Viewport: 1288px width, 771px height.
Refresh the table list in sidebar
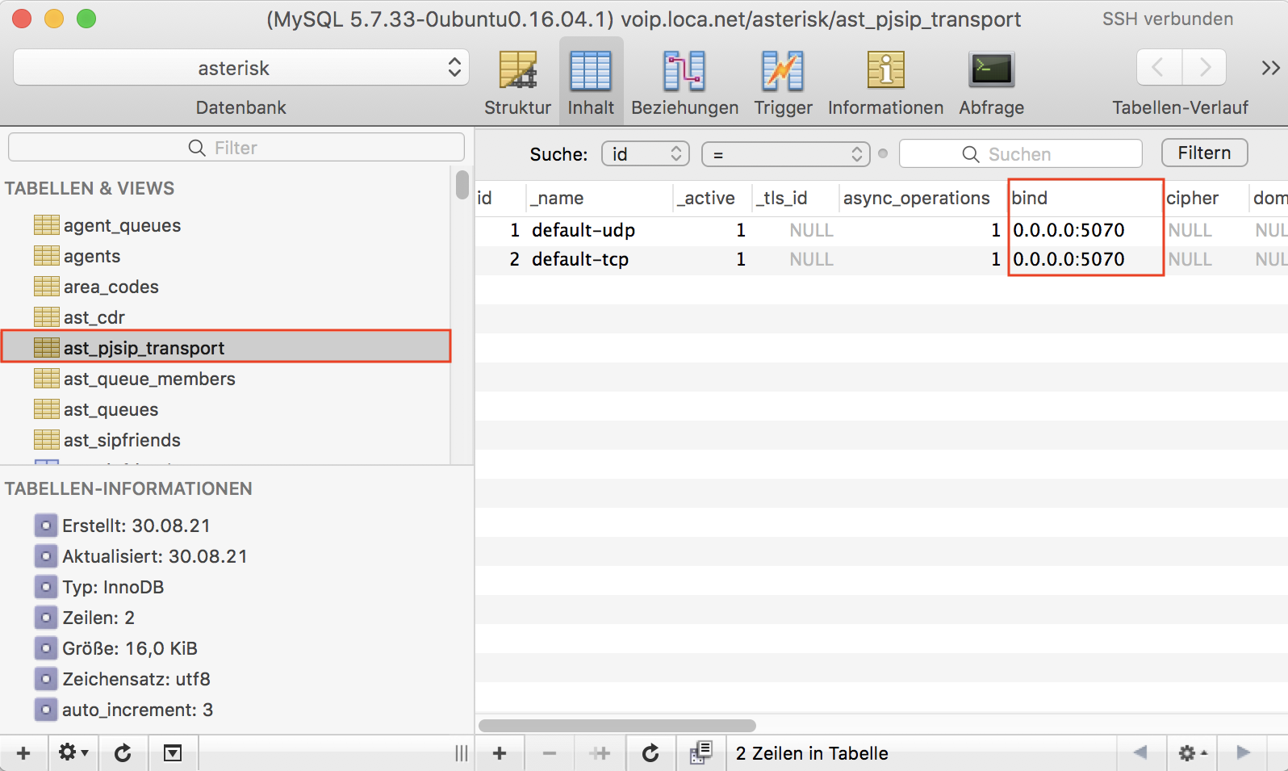[123, 753]
